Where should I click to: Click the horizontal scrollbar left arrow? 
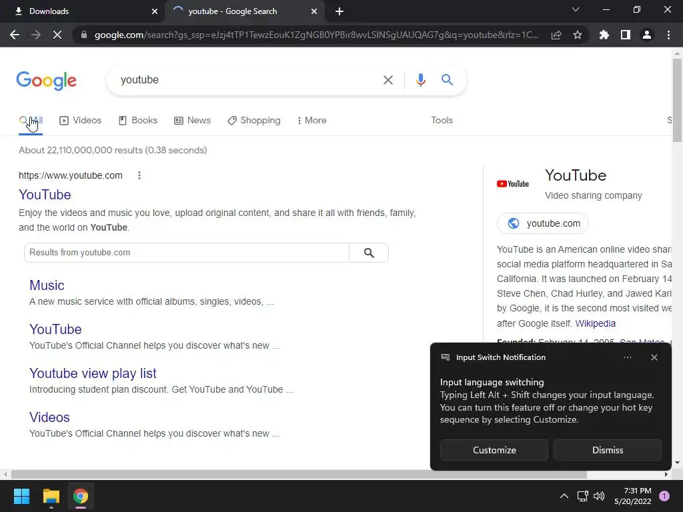5,474
